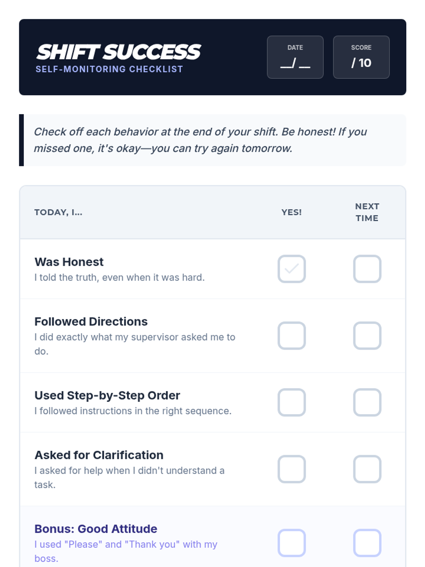Uncheck the Was Honest Yes checkbox
The image size is (425, 567).
(x=291, y=269)
